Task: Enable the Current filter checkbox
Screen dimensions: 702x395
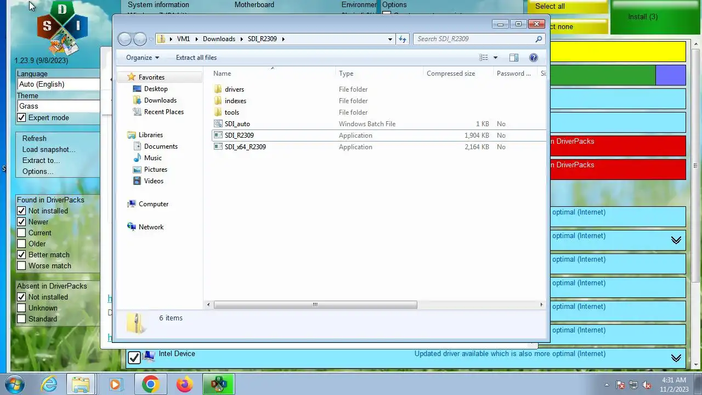Action: click(x=21, y=233)
